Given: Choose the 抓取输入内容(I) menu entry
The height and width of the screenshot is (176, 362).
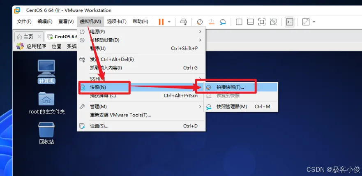Looking at the screenshot, I should [141, 68].
